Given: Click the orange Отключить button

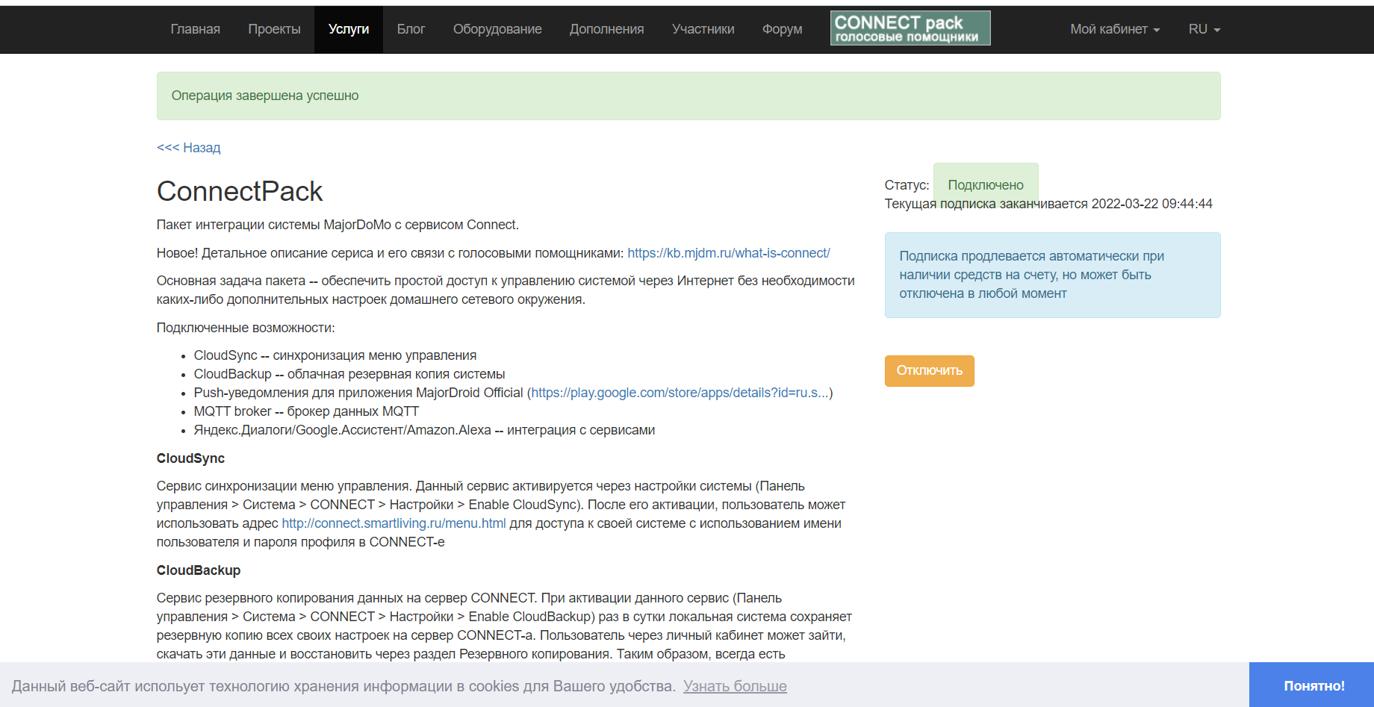Looking at the screenshot, I should (929, 370).
